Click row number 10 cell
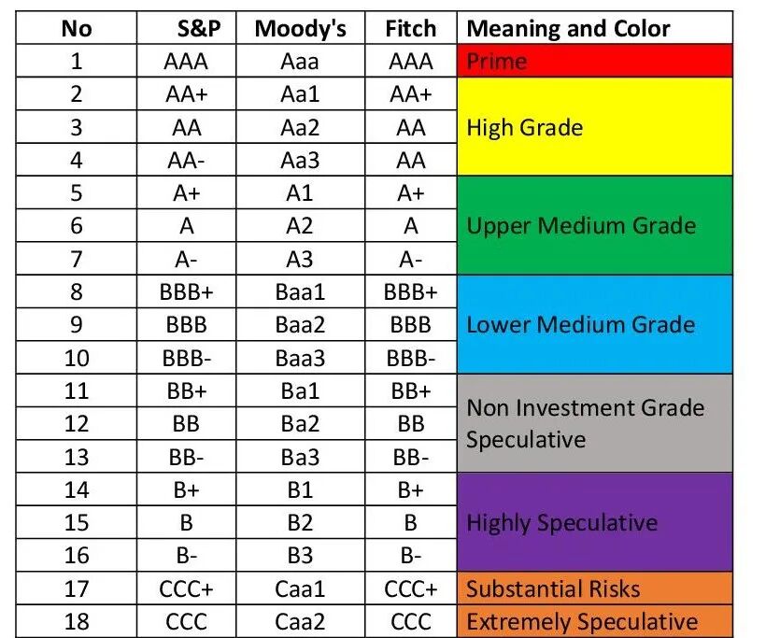 pos(77,358)
